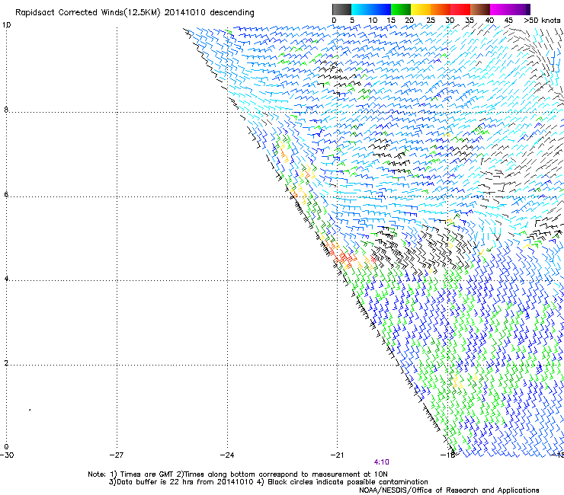Select the green 15-20 knots legend color
The image size is (564, 495).
point(401,9)
